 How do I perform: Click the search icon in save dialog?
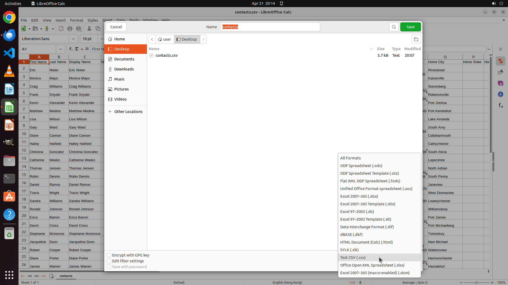coord(394,27)
